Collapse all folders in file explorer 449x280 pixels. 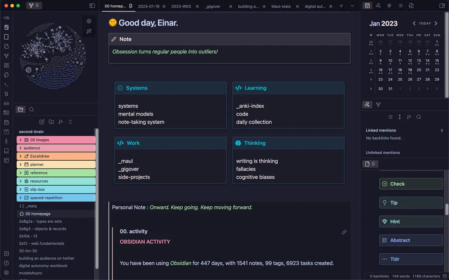70,122
